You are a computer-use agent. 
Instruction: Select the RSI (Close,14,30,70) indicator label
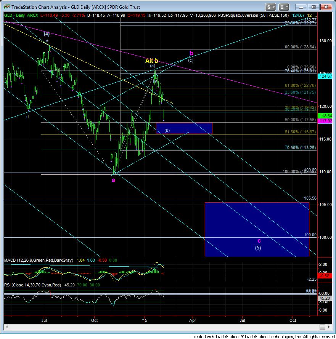tap(33, 285)
